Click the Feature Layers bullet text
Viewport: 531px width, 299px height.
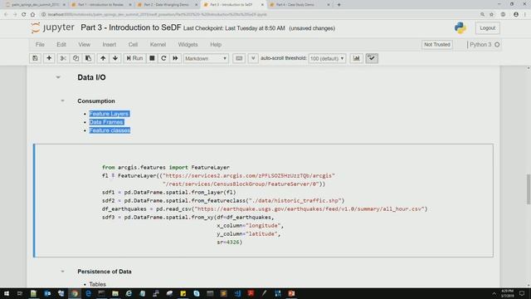tap(109, 114)
